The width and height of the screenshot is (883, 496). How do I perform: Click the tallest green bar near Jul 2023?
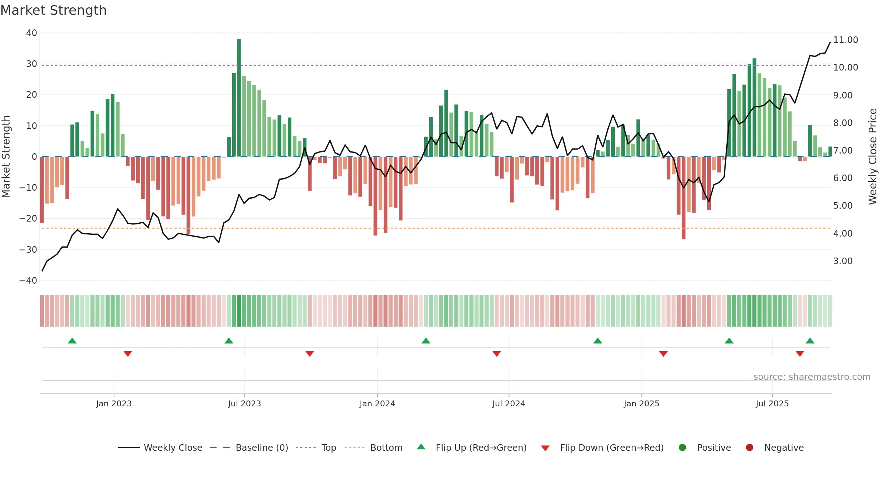239,98
